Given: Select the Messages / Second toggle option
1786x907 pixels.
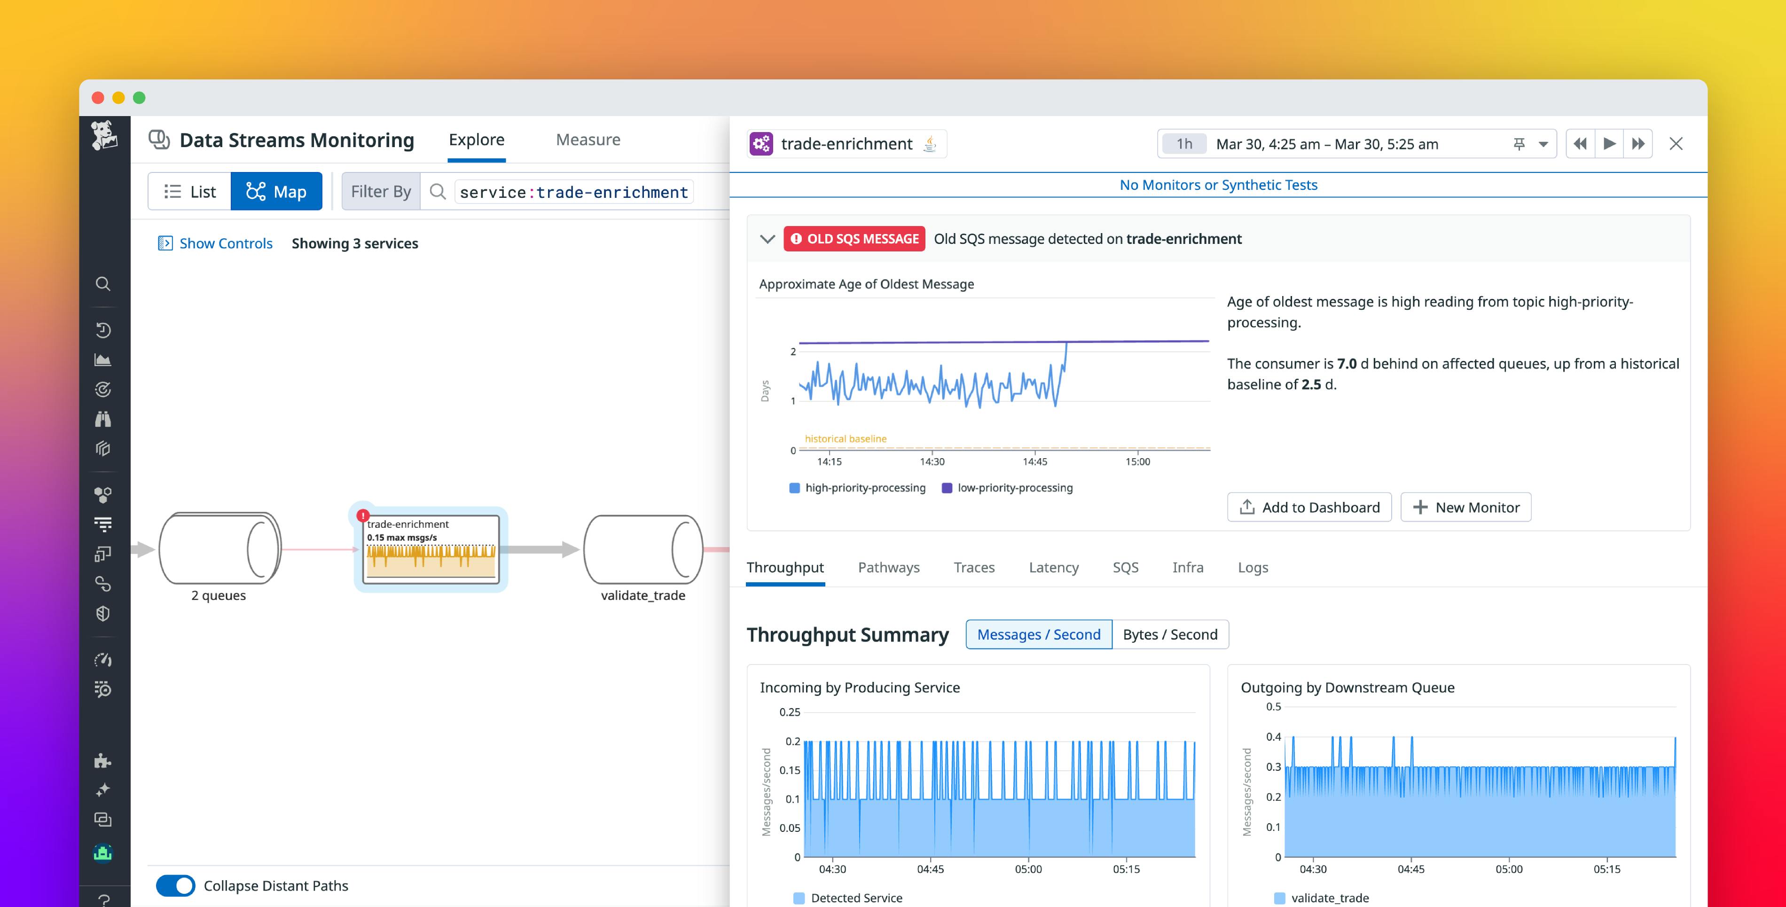Looking at the screenshot, I should click(x=1038, y=634).
